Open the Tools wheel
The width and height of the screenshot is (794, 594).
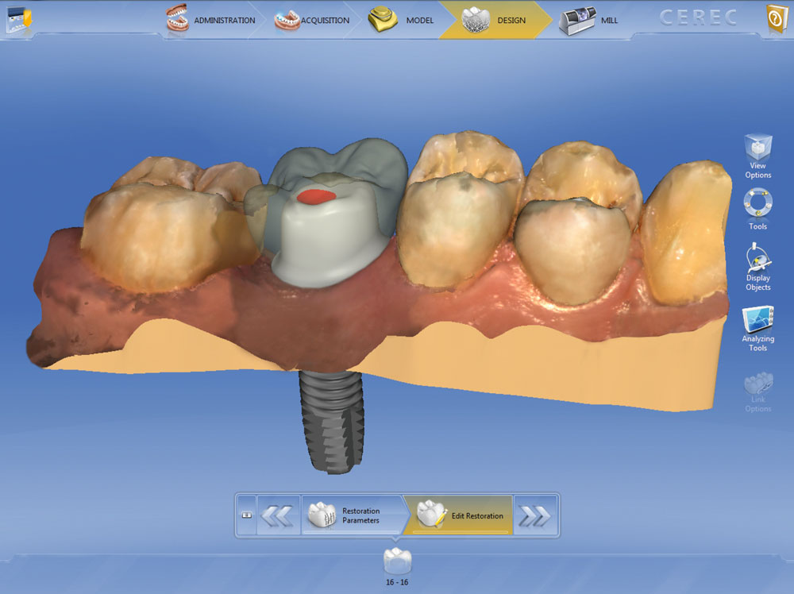(757, 208)
